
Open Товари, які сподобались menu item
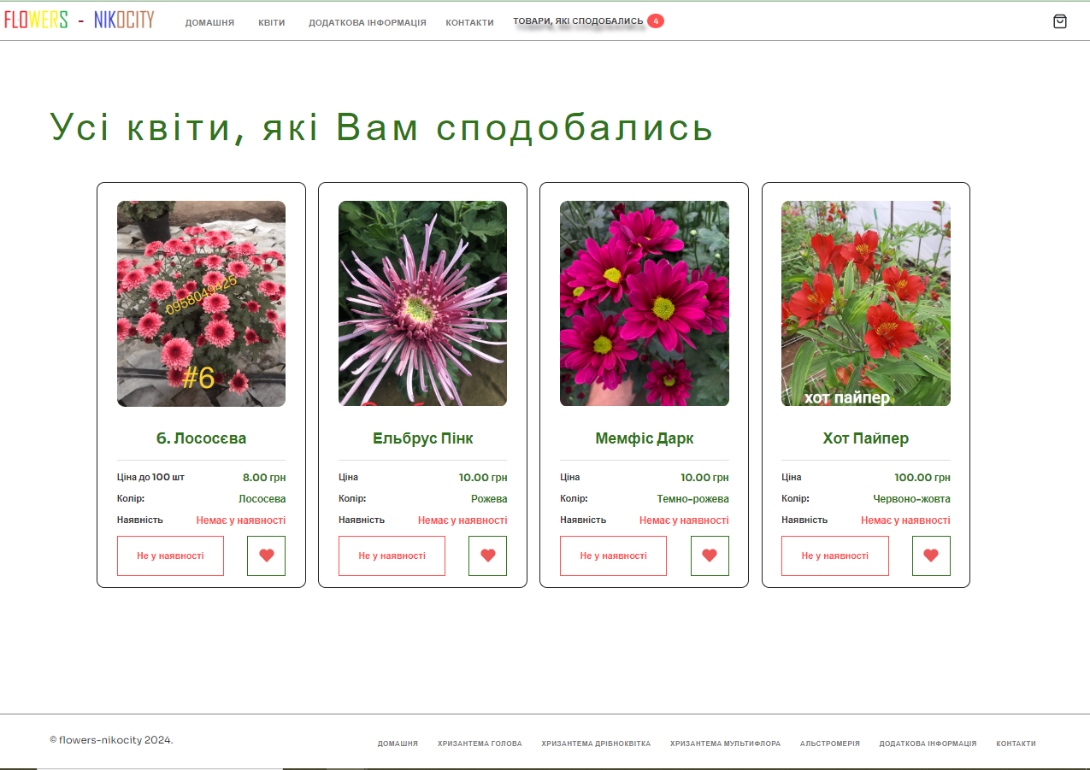click(578, 21)
